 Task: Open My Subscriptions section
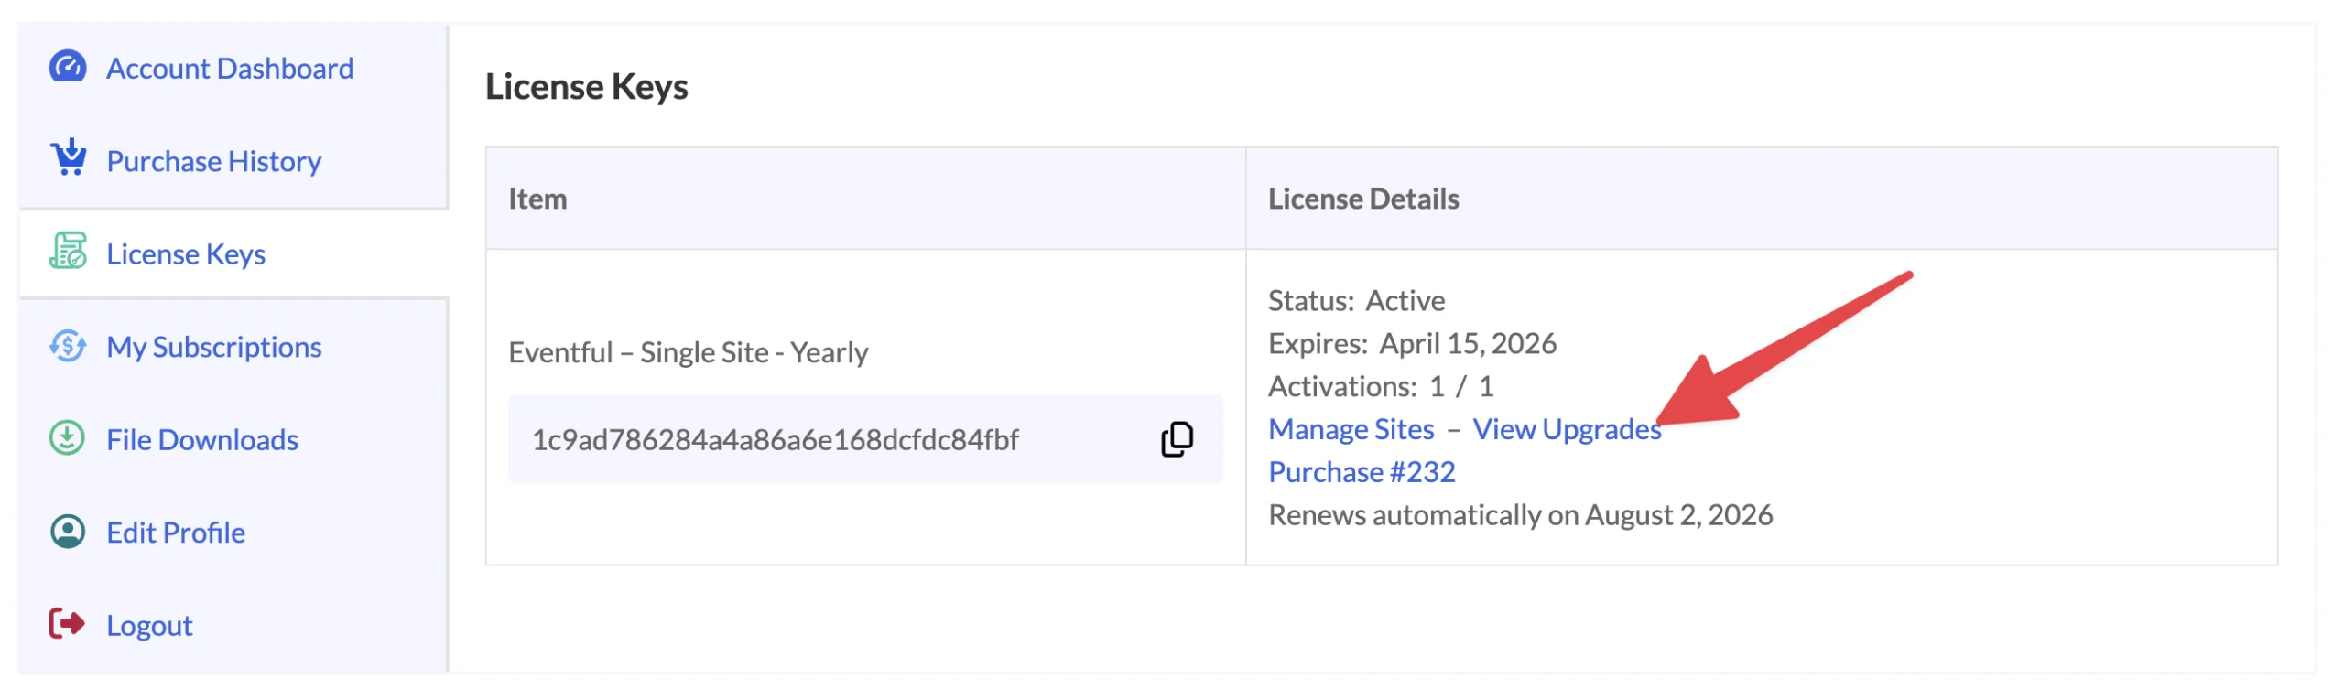[214, 348]
